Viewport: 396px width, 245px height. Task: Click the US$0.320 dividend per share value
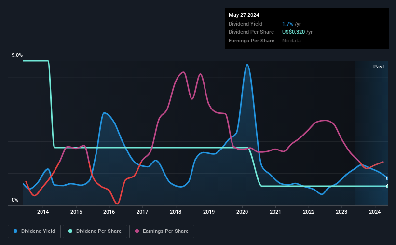click(293, 32)
